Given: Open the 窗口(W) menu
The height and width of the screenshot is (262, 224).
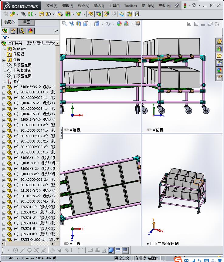Looking at the screenshot, I should point(148,6).
